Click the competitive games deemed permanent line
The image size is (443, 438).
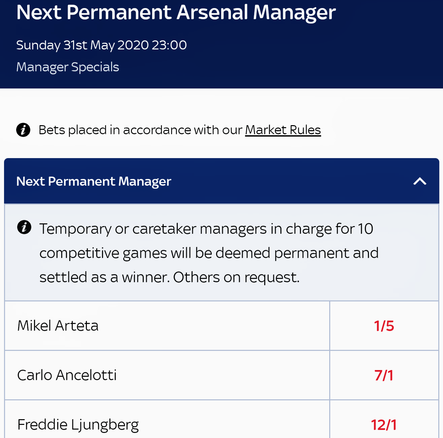(x=209, y=253)
